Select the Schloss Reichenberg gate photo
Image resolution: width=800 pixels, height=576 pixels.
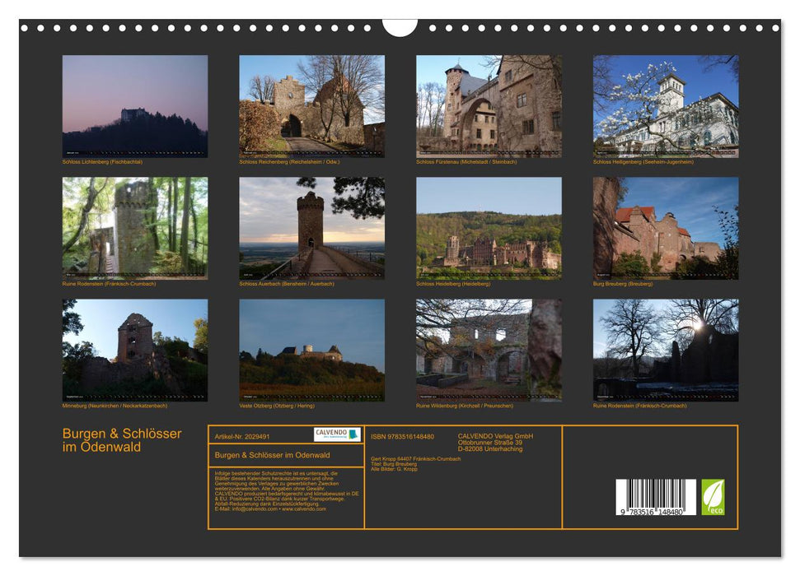[x=311, y=106]
